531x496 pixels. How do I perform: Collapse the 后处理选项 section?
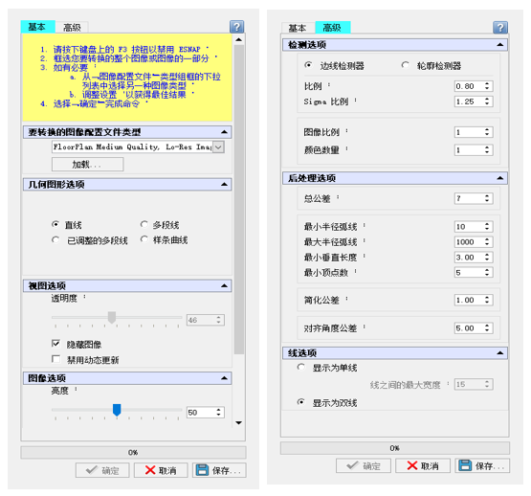[x=500, y=178]
